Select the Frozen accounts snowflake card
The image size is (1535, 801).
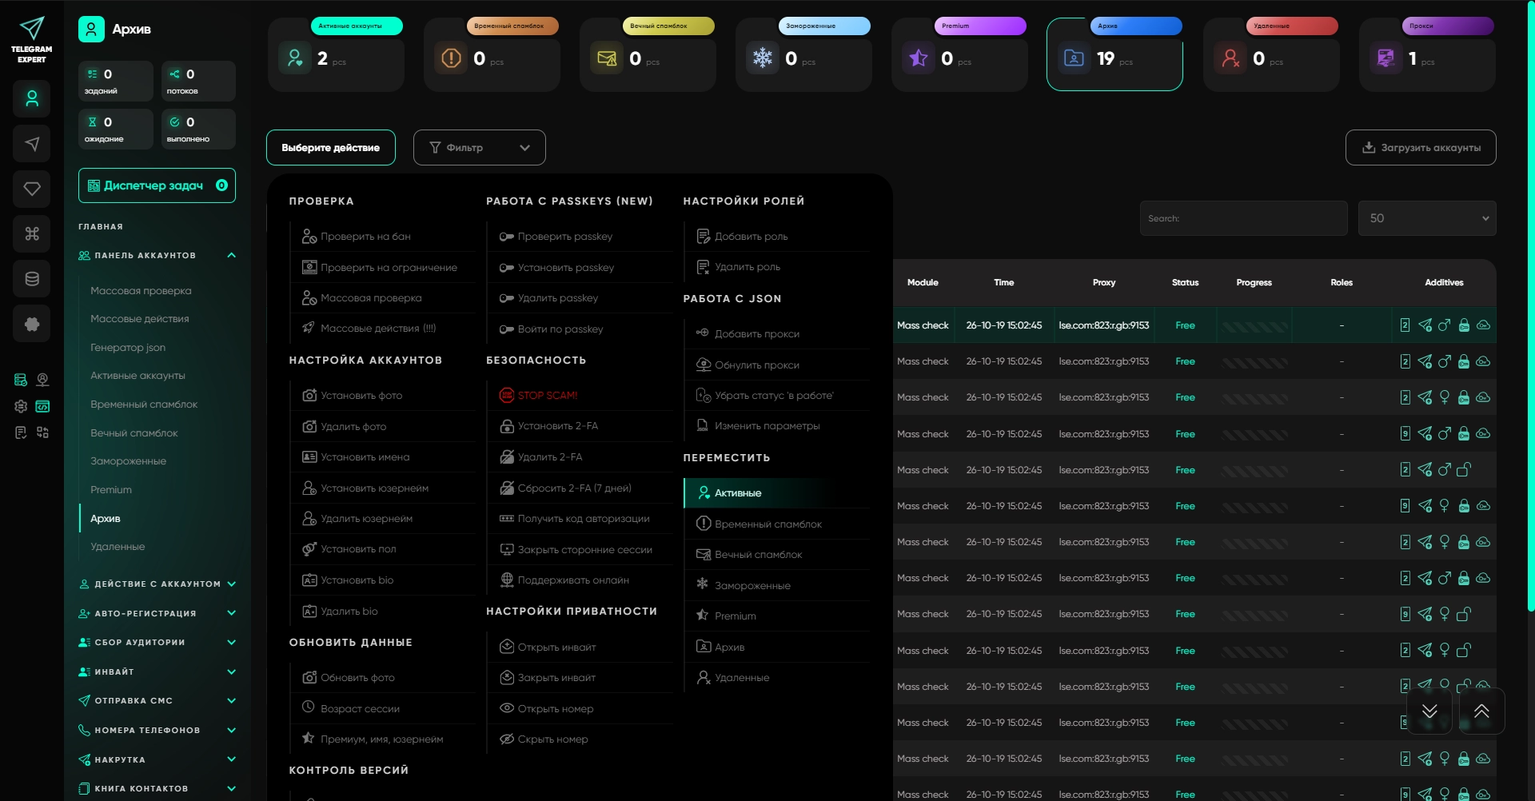[803, 54]
